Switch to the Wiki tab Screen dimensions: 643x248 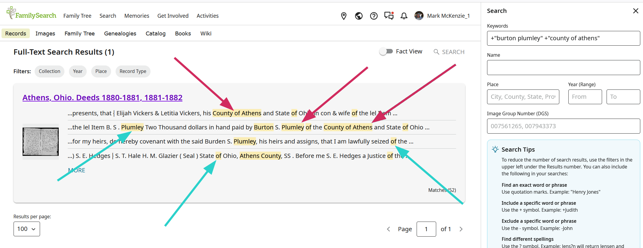206,33
